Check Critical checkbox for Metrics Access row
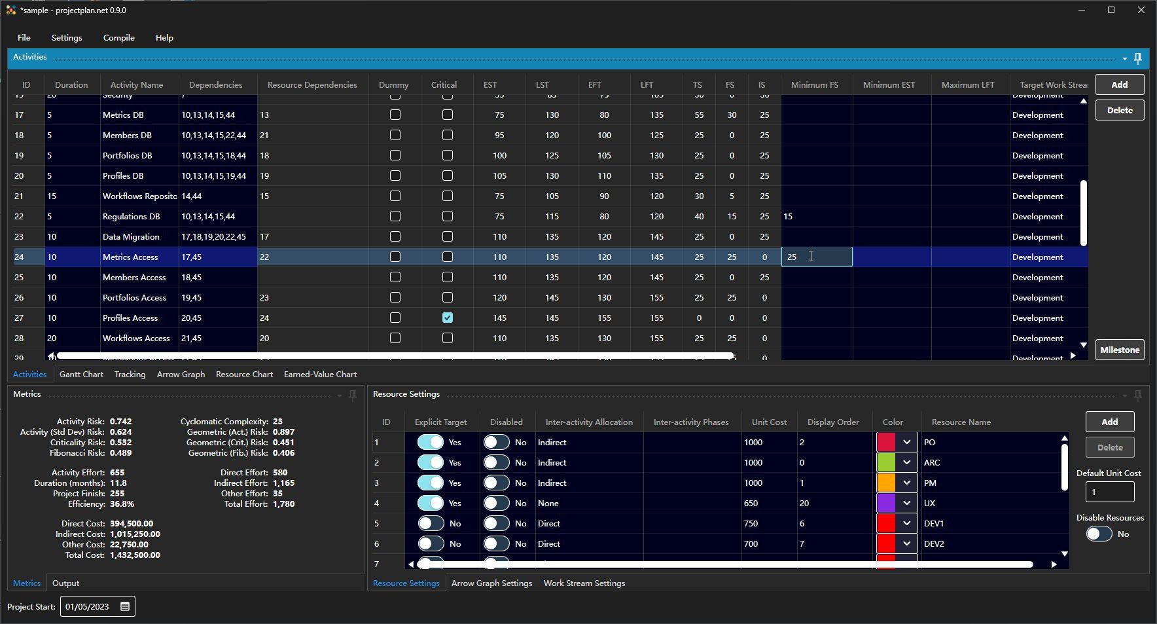 [x=448, y=257]
